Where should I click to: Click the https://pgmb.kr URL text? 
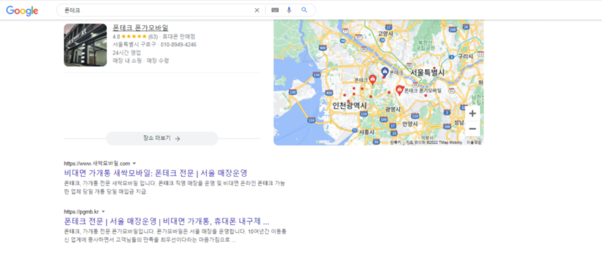pyautogui.click(x=81, y=212)
